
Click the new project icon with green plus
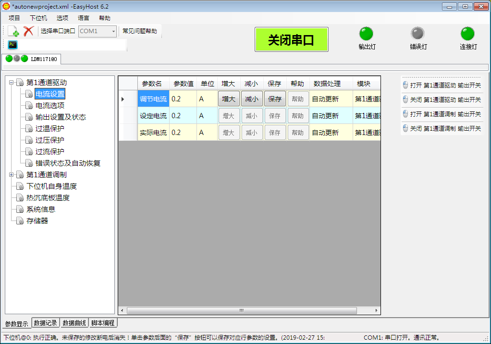14,31
